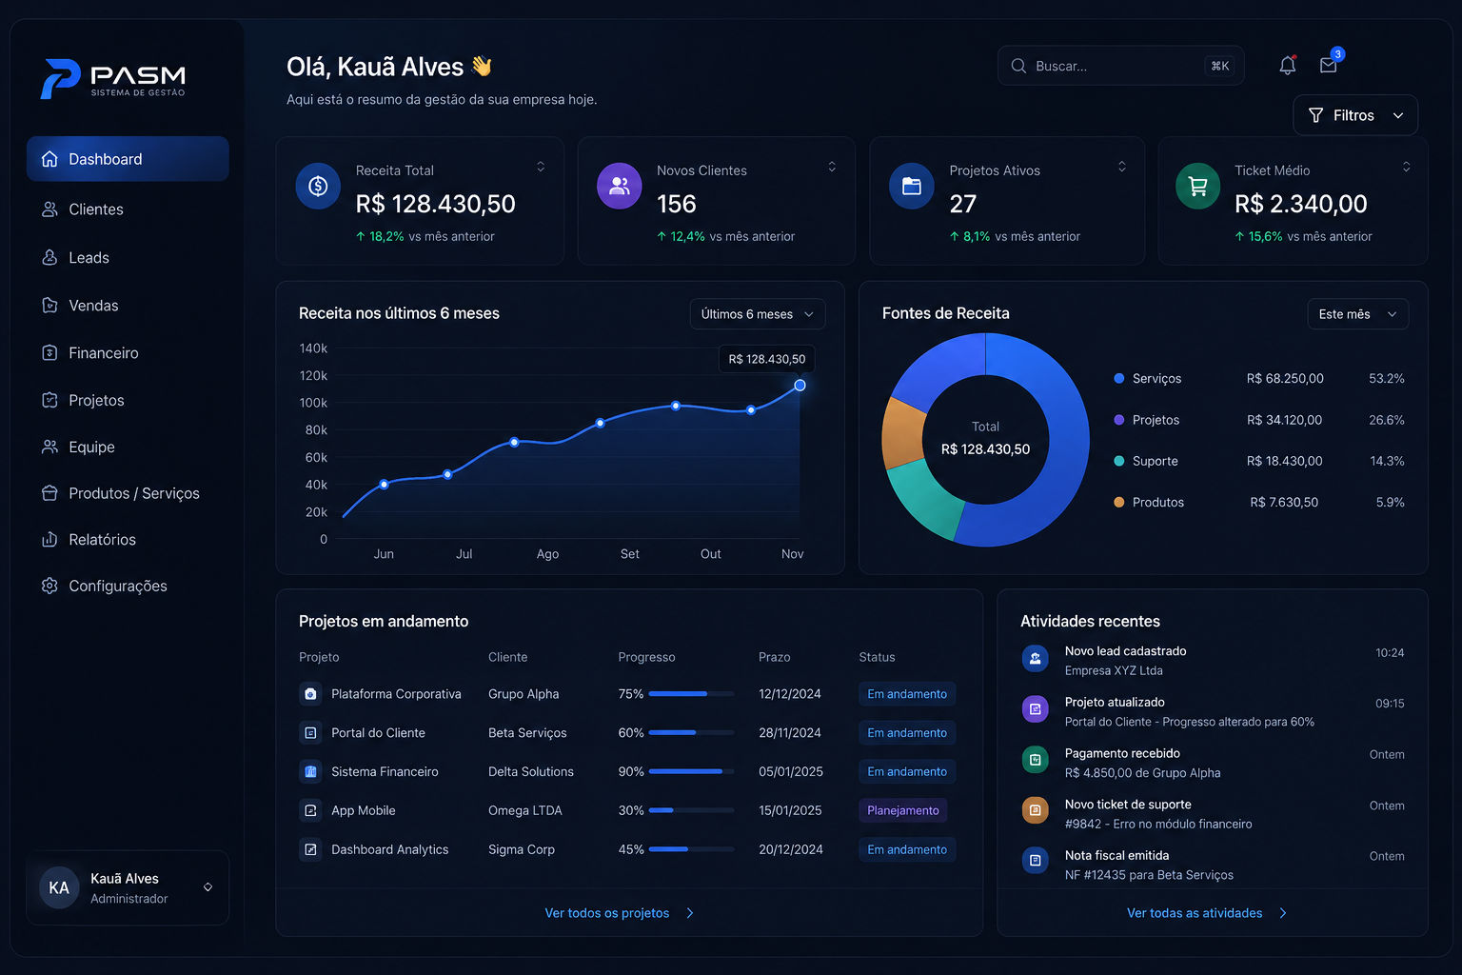Click the 75% progress bar
Image resolution: width=1462 pixels, height=975 pixels.
click(x=691, y=694)
